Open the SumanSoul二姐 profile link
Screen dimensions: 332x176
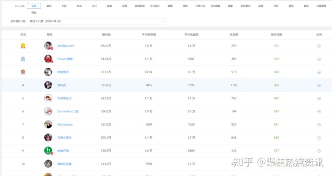pos(68,111)
